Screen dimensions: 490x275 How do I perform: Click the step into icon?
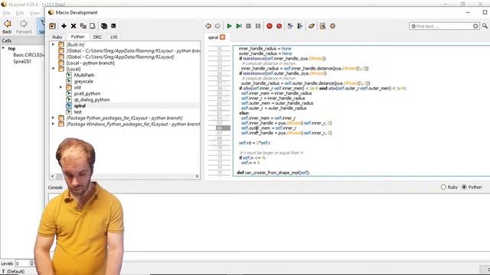tap(290, 26)
